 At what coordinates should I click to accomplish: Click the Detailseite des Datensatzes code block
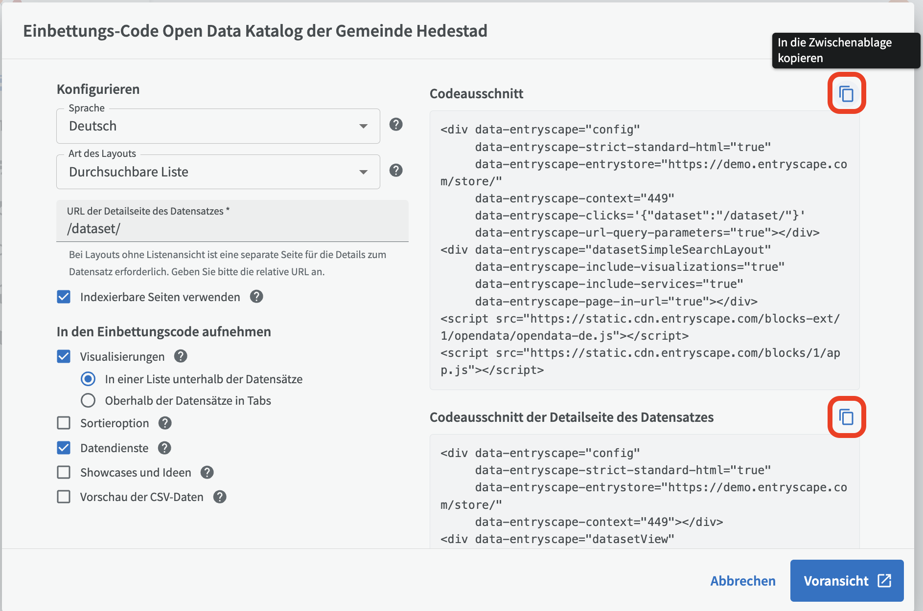tap(645, 491)
